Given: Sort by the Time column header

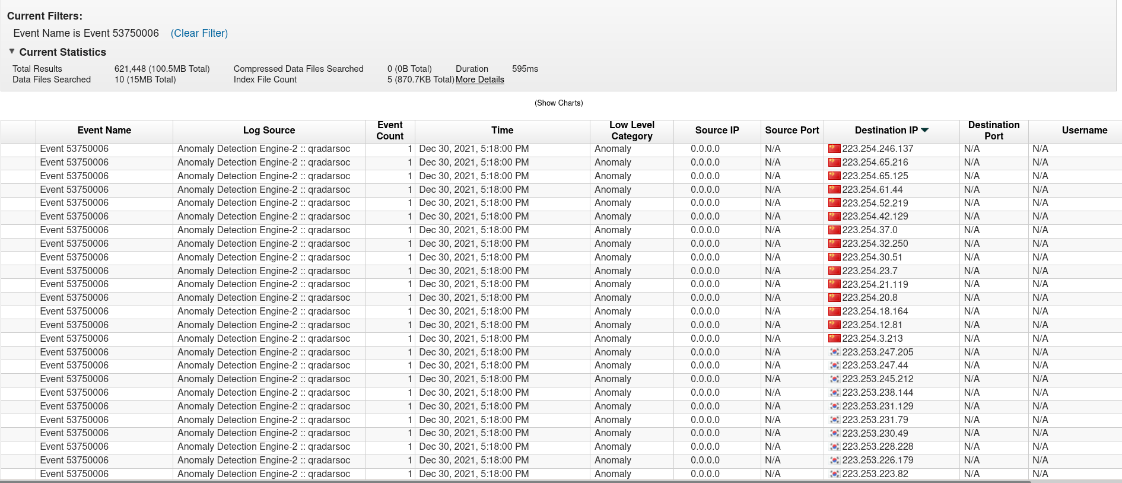Looking at the screenshot, I should [x=503, y=131].
